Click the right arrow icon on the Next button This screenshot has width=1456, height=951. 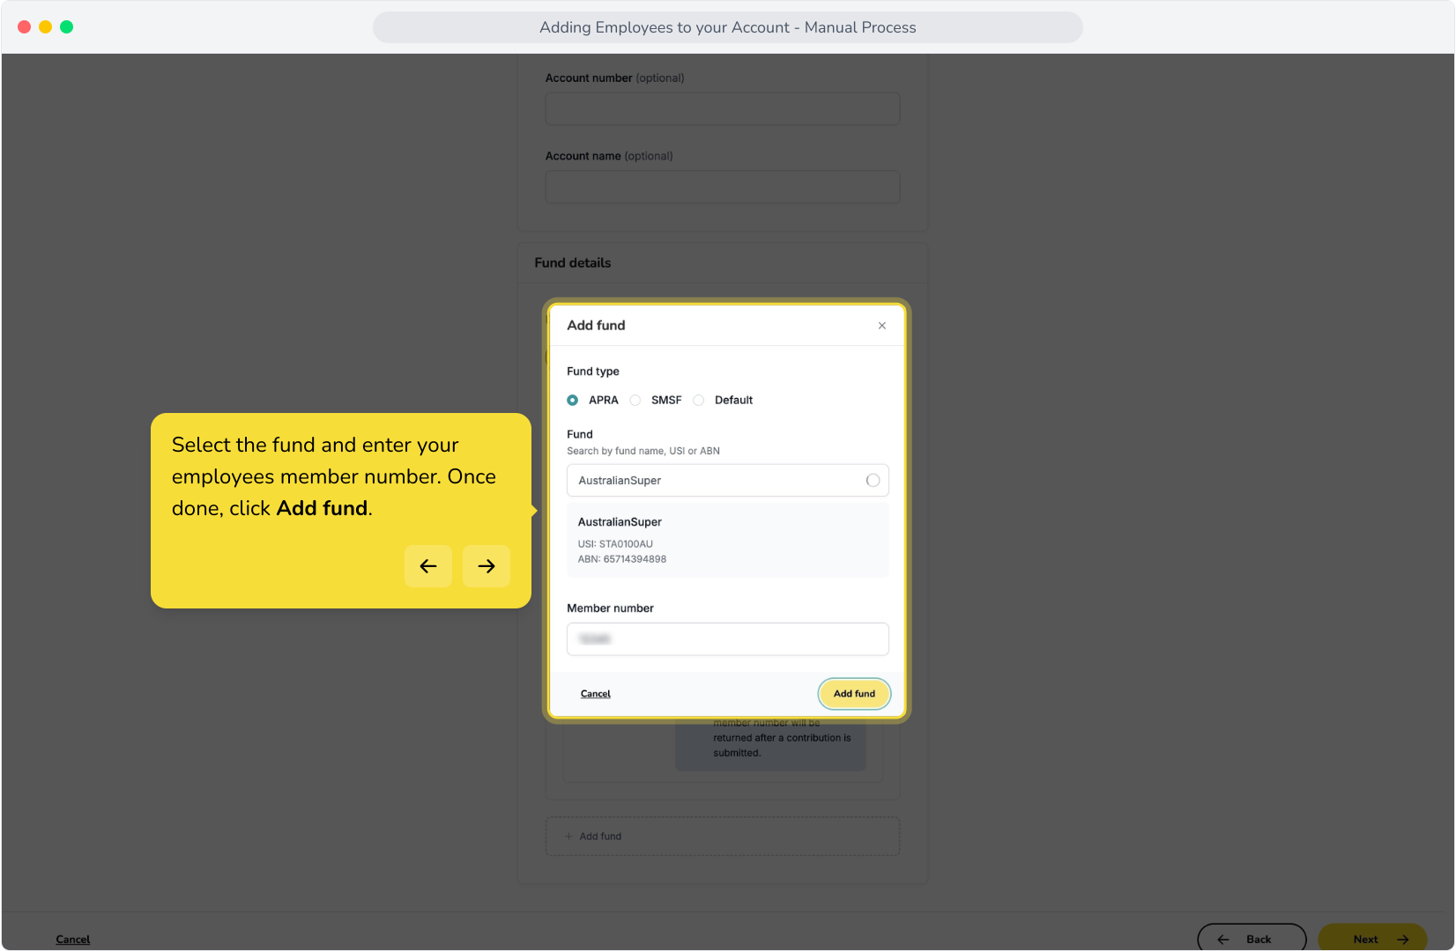[1403, 940]
